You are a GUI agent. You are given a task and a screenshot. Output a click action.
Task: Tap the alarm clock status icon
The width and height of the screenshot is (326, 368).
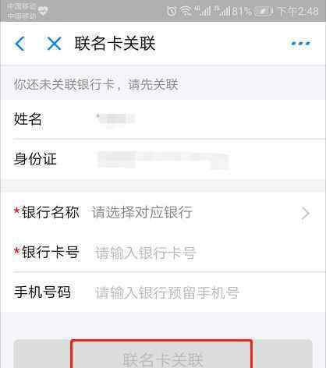click(172, 11)
